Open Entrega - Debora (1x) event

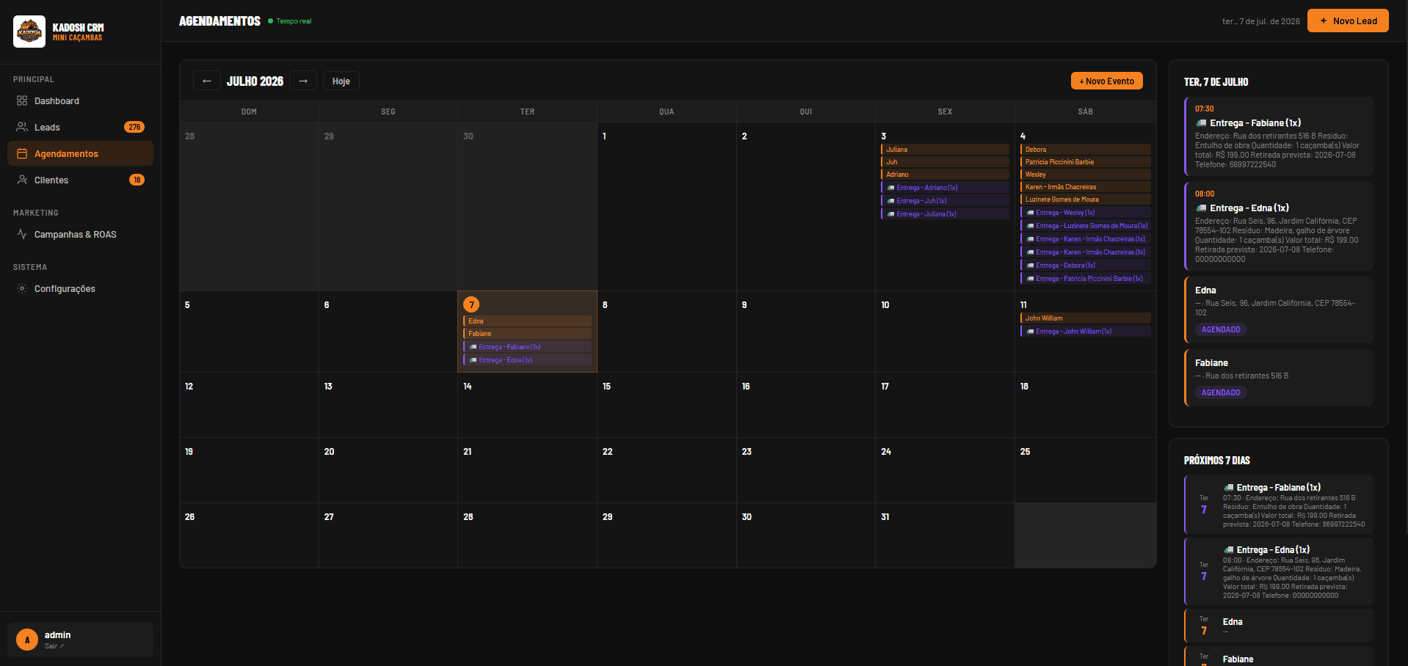coord(1085,265)
